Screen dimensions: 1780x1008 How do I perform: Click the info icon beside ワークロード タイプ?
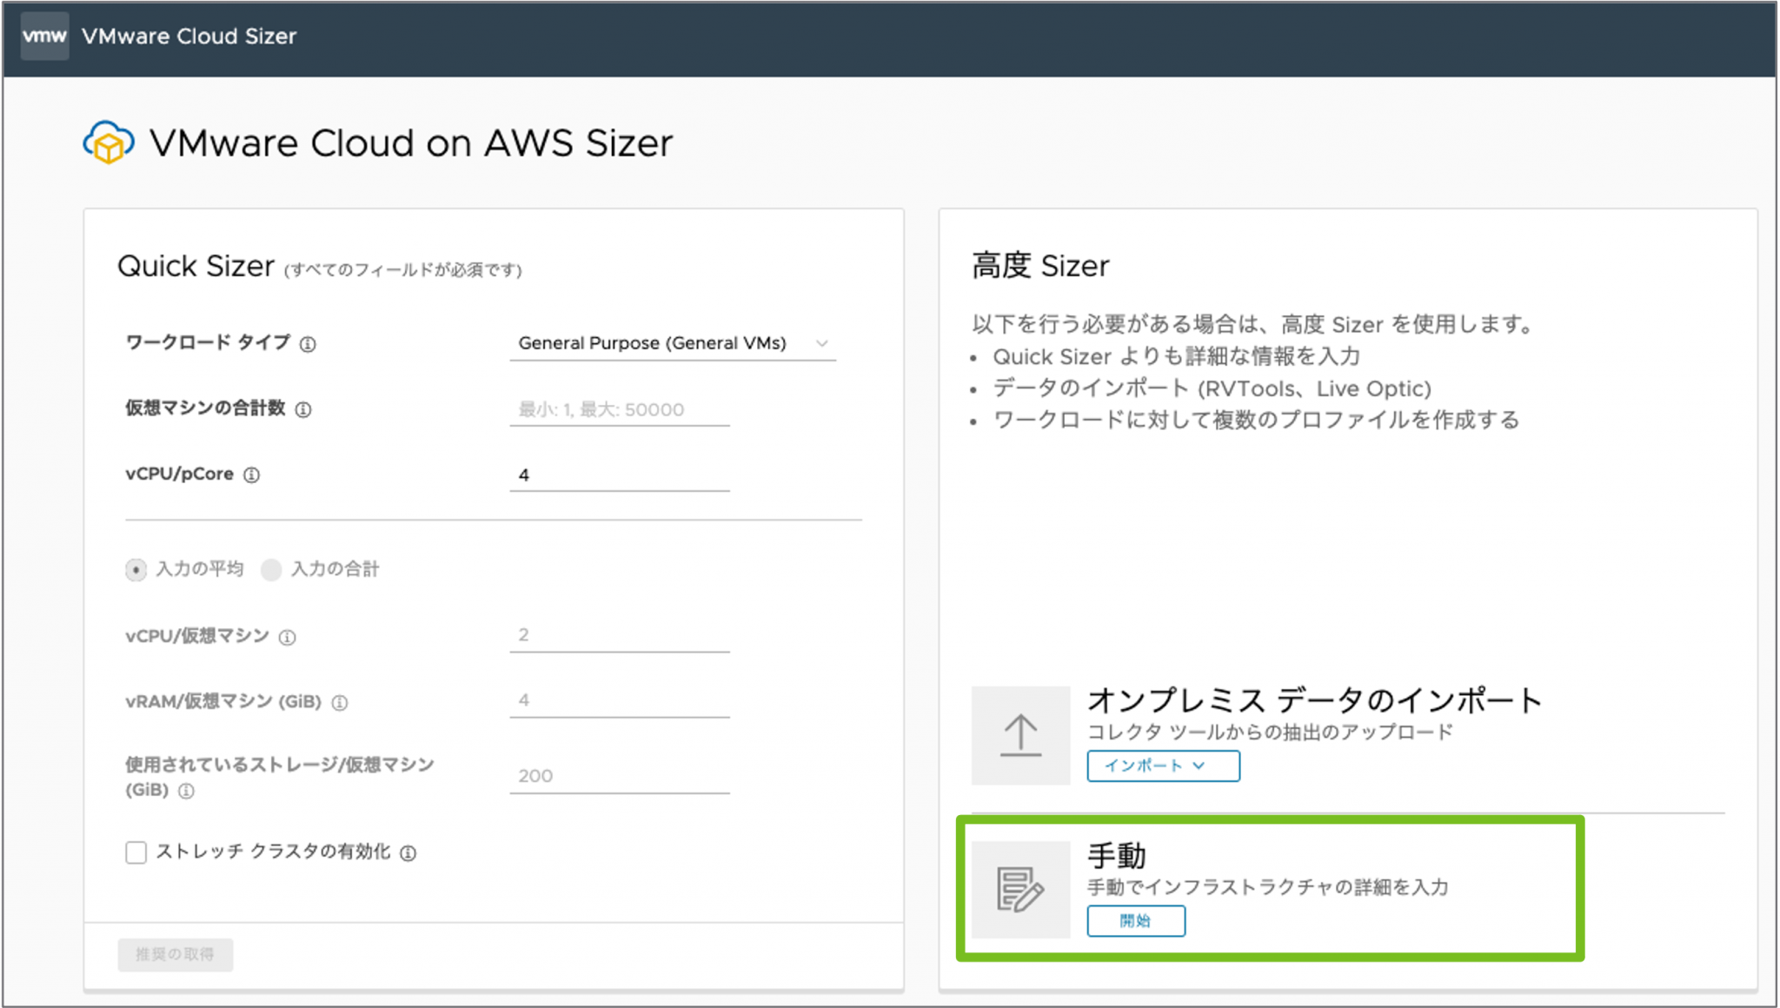(x=309, y=344)
